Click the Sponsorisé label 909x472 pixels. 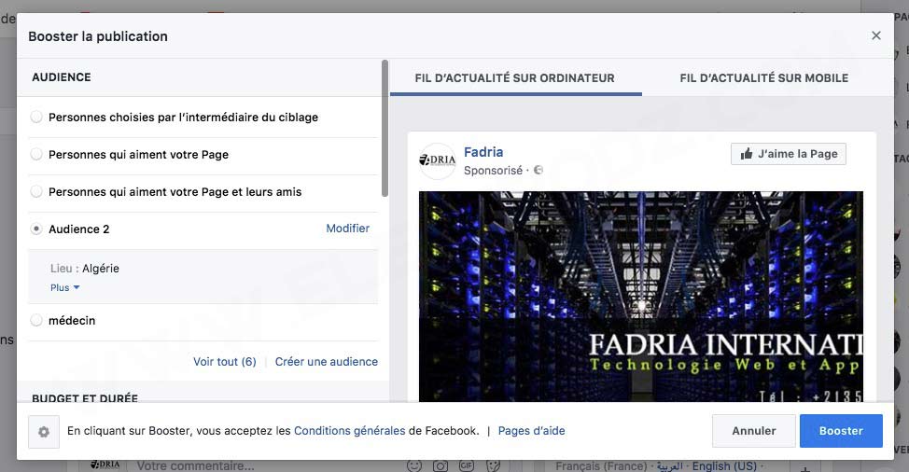(x=493, y=171)
